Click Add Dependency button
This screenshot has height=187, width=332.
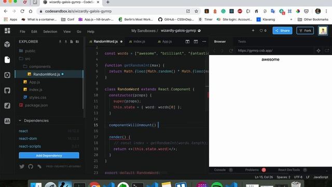(x=49, y=155)
